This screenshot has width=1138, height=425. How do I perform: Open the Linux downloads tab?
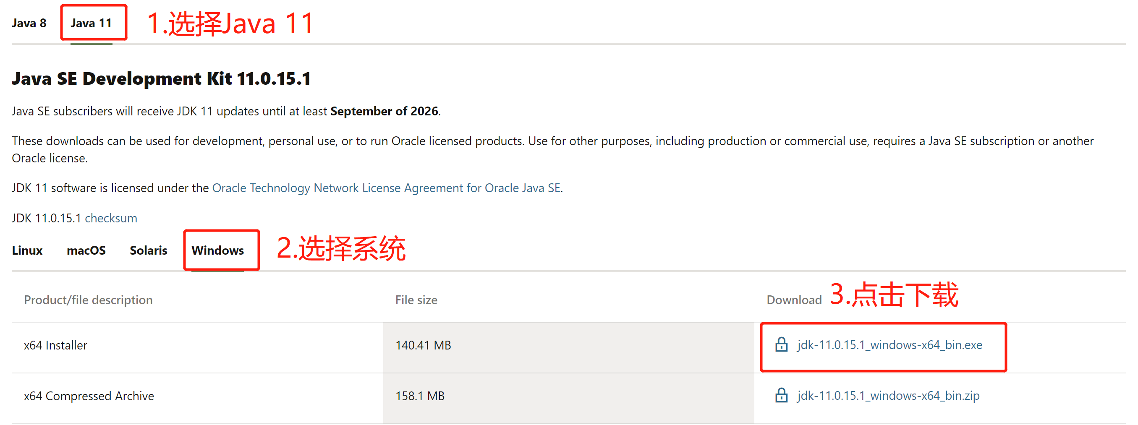pyautogui.click(x=27, y=250)
